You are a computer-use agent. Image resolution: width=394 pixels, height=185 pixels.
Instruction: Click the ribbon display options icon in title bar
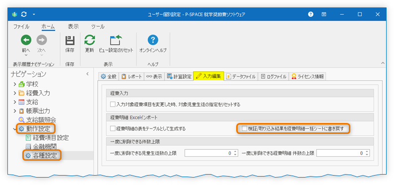(x=324, y=14)
